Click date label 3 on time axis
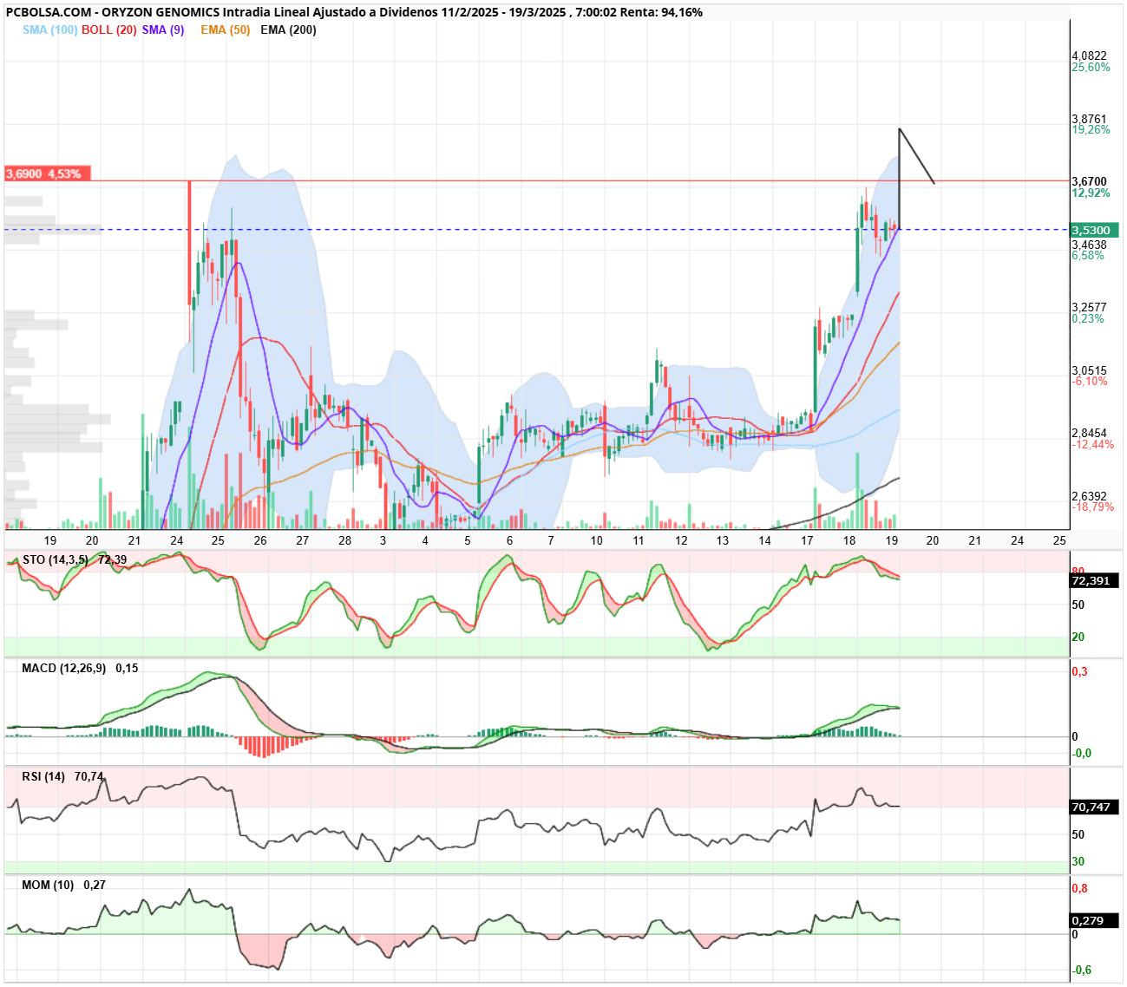Viewport: 1127px width, 987px height. (383, 540)
